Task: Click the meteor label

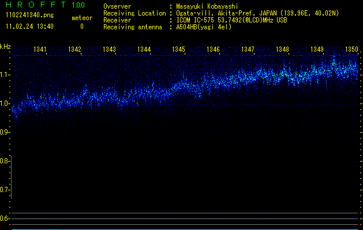Action: tap(81, 18)
